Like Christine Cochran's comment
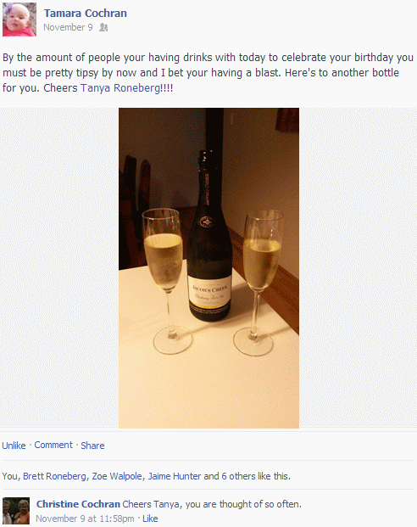 150,519
